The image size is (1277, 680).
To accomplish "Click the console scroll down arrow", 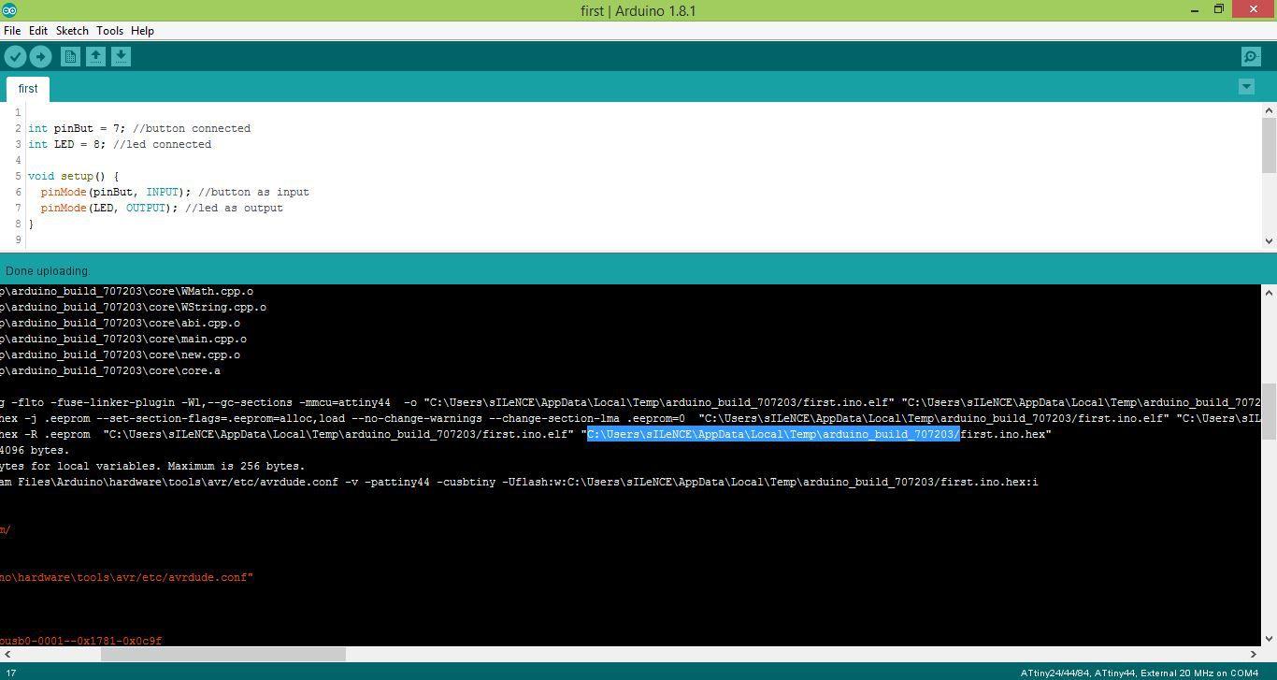I will tap(1269, 639).
